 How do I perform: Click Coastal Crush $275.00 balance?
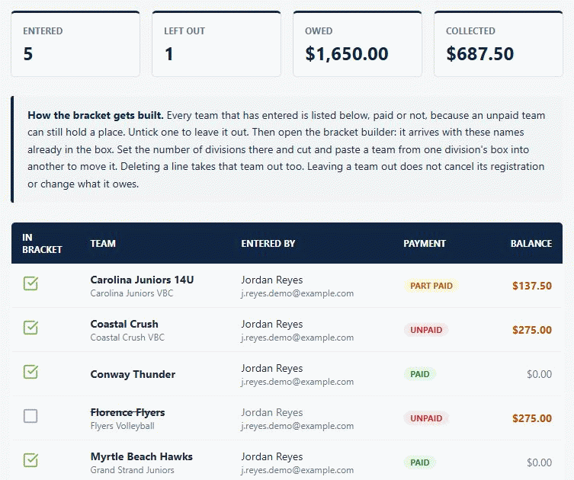(532, 330)
